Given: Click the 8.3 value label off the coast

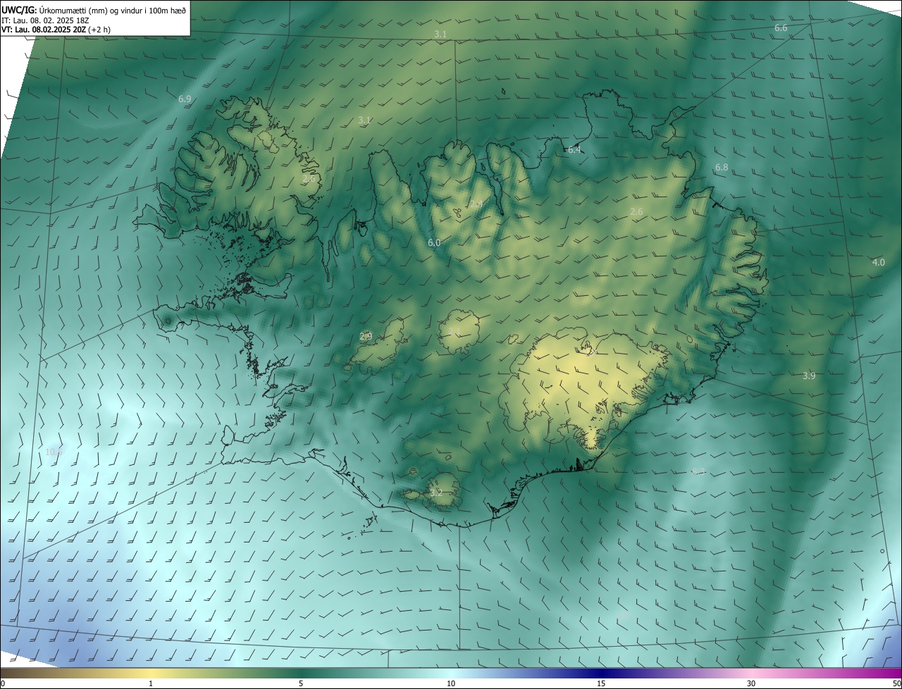Looking at the screenshot, I should click(698, 472).
